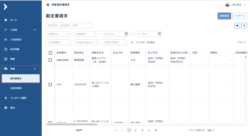Click 実績/勘定書請求 breadcrumb text
This screenshot has width=250, height=136.
pos(60,5)
